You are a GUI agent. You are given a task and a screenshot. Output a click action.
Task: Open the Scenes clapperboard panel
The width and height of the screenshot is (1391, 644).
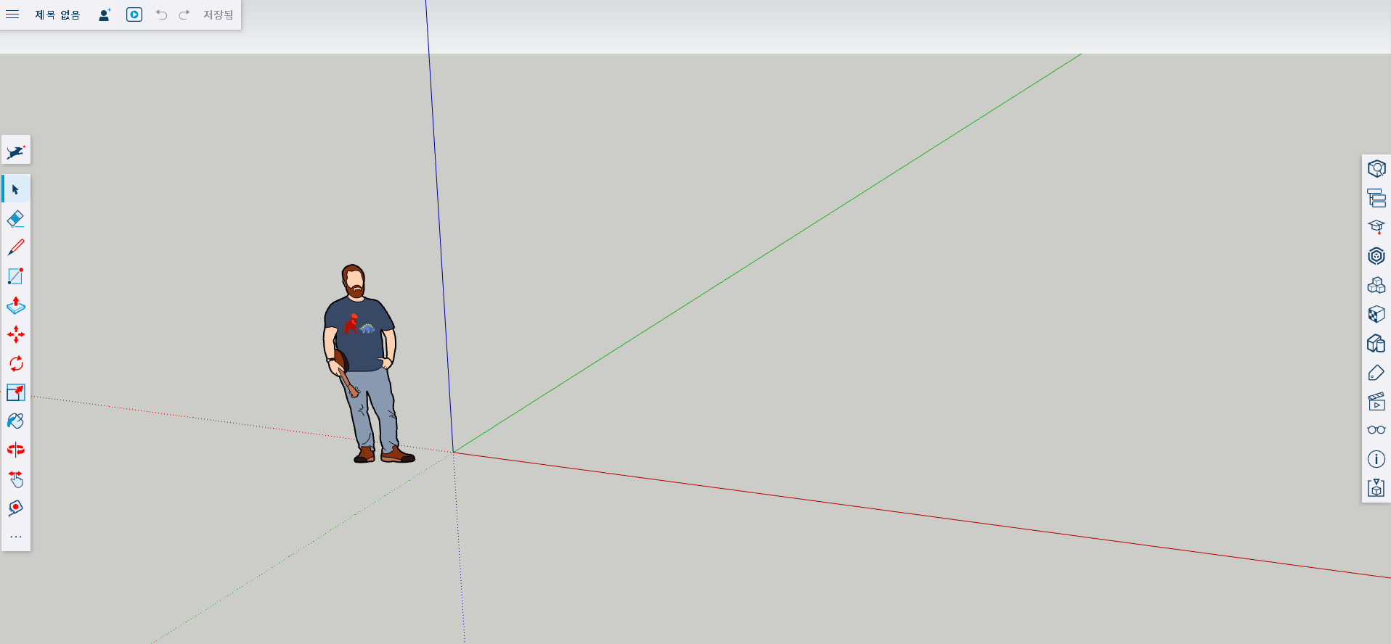tap(1376, 401)
